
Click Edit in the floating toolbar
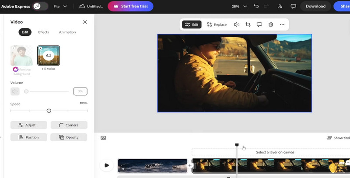coord(192,24)
